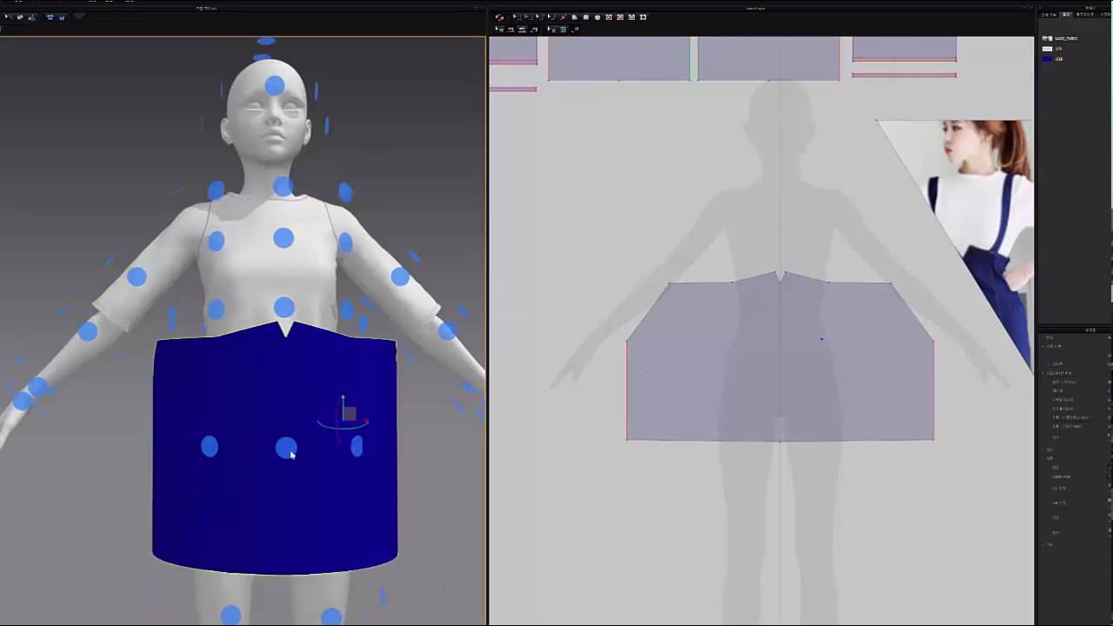
Task: Select the Add Point tool in 2D toolbar
Action: click(563, 17)
